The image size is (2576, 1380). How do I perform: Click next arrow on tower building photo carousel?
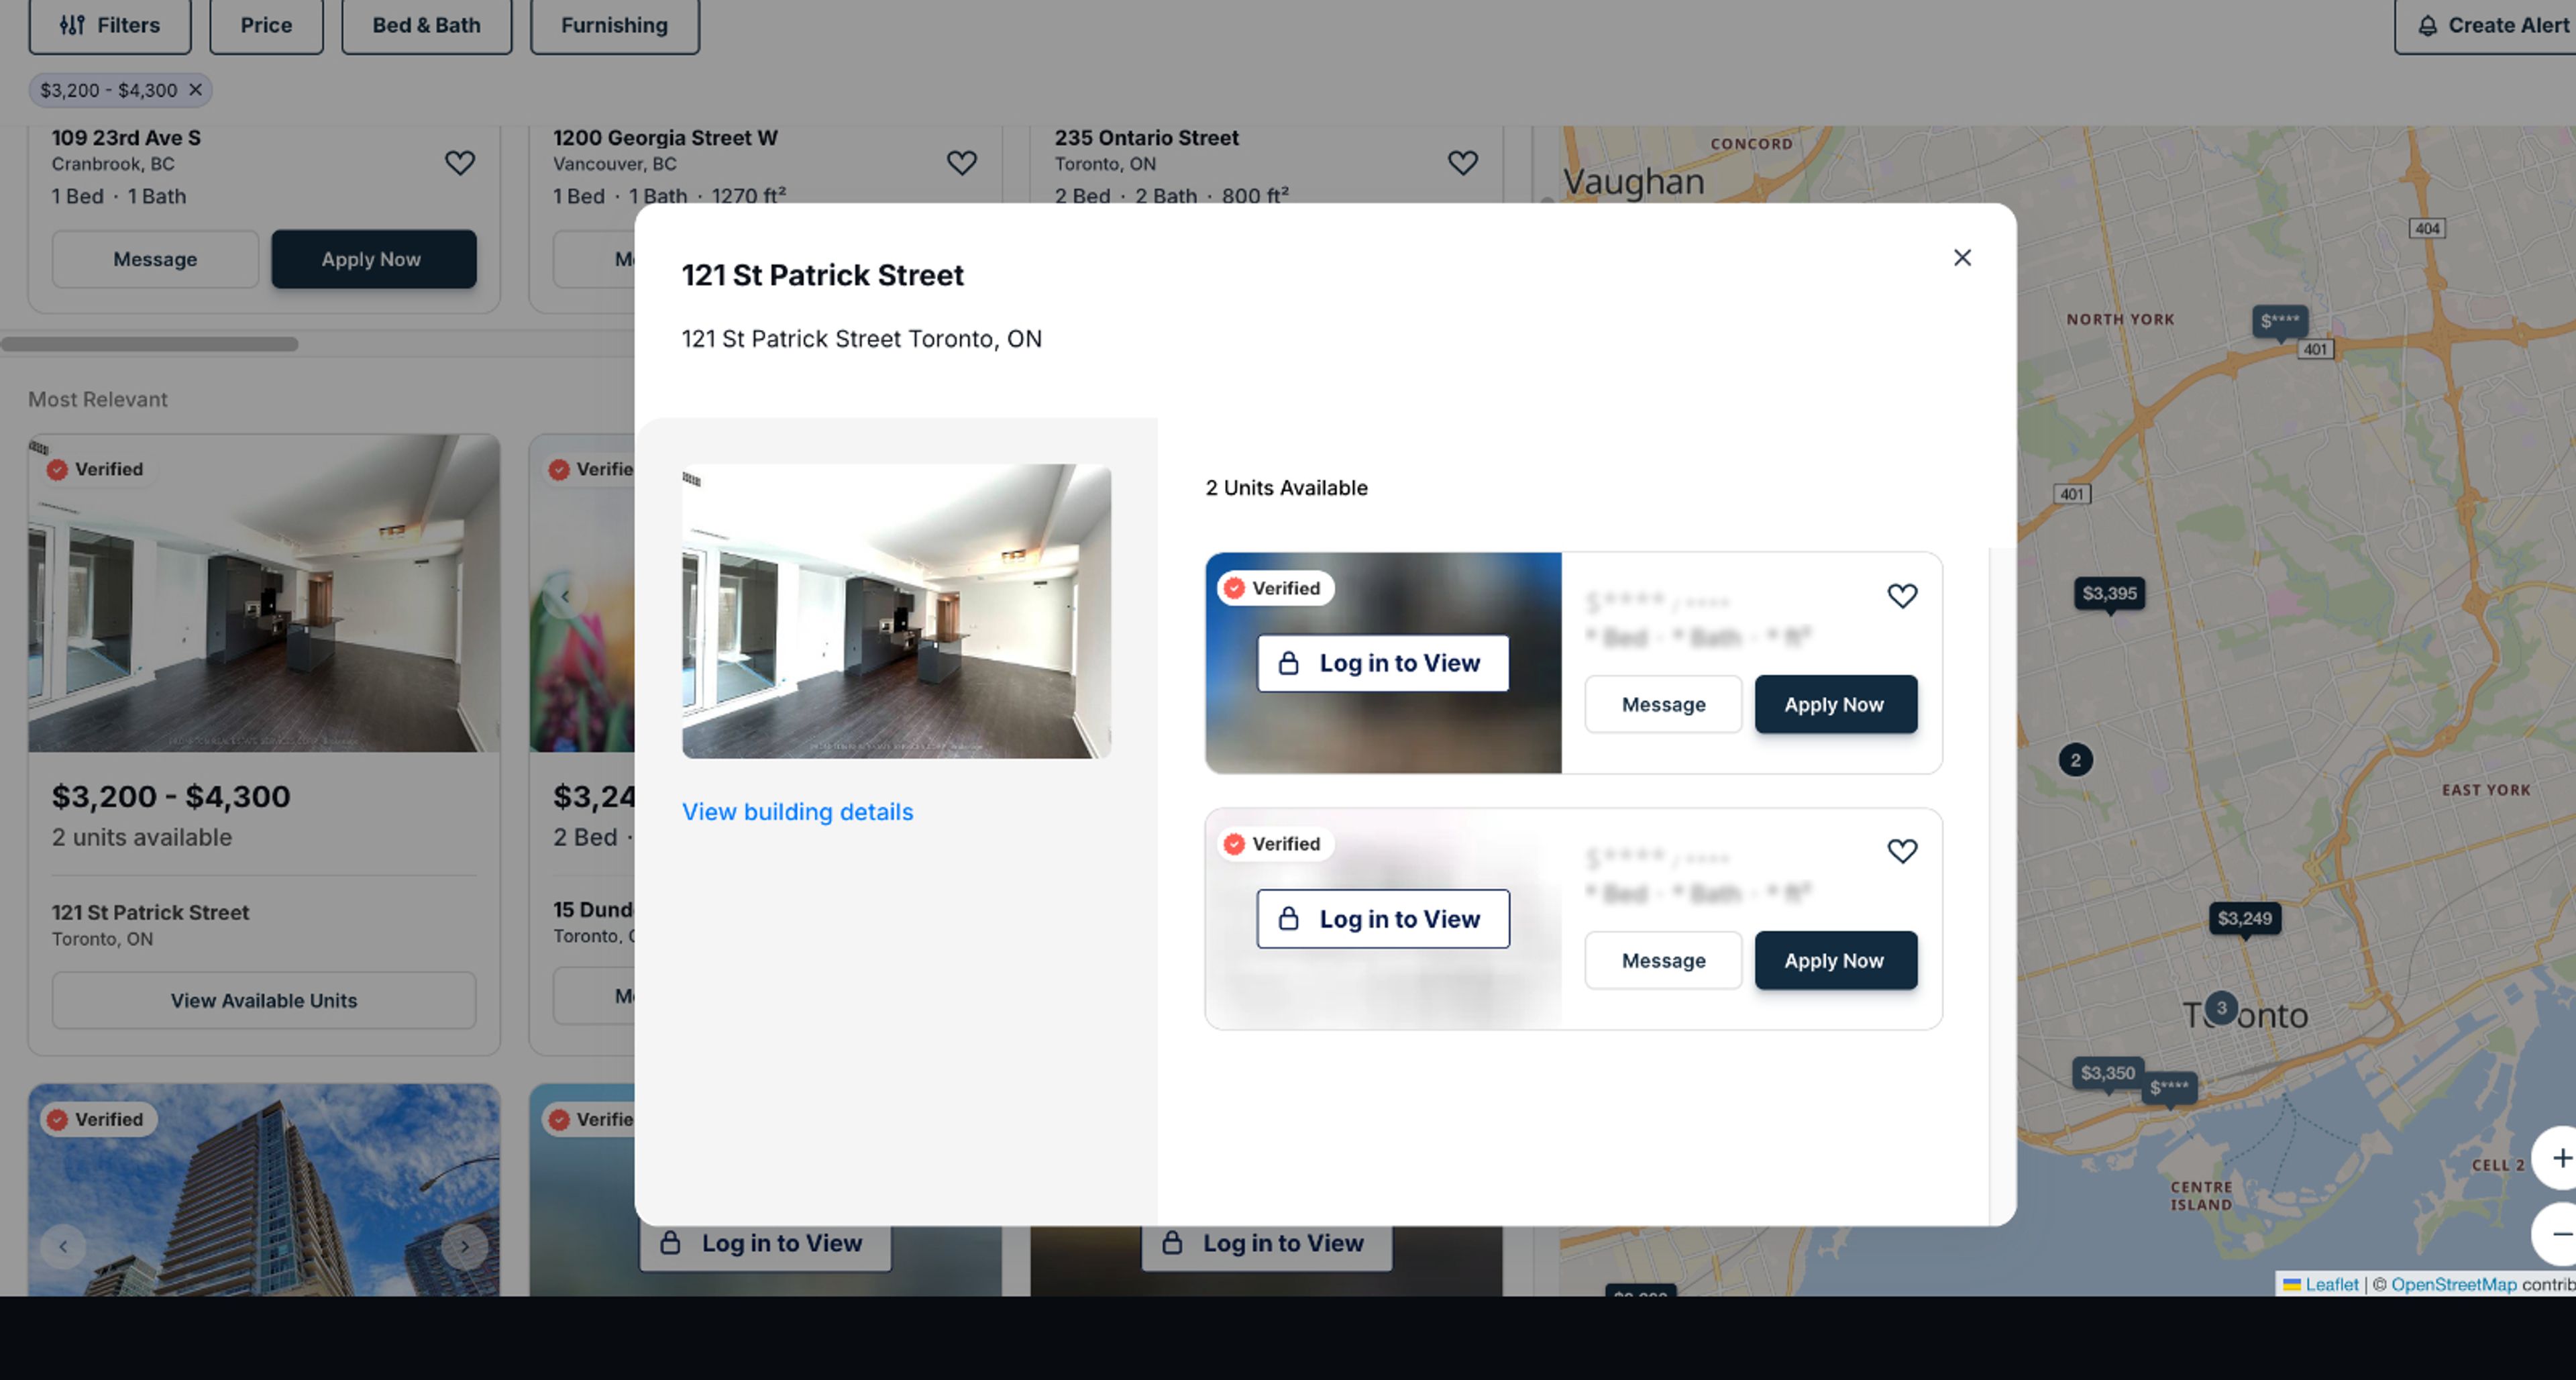click(x=465, y=1246)
